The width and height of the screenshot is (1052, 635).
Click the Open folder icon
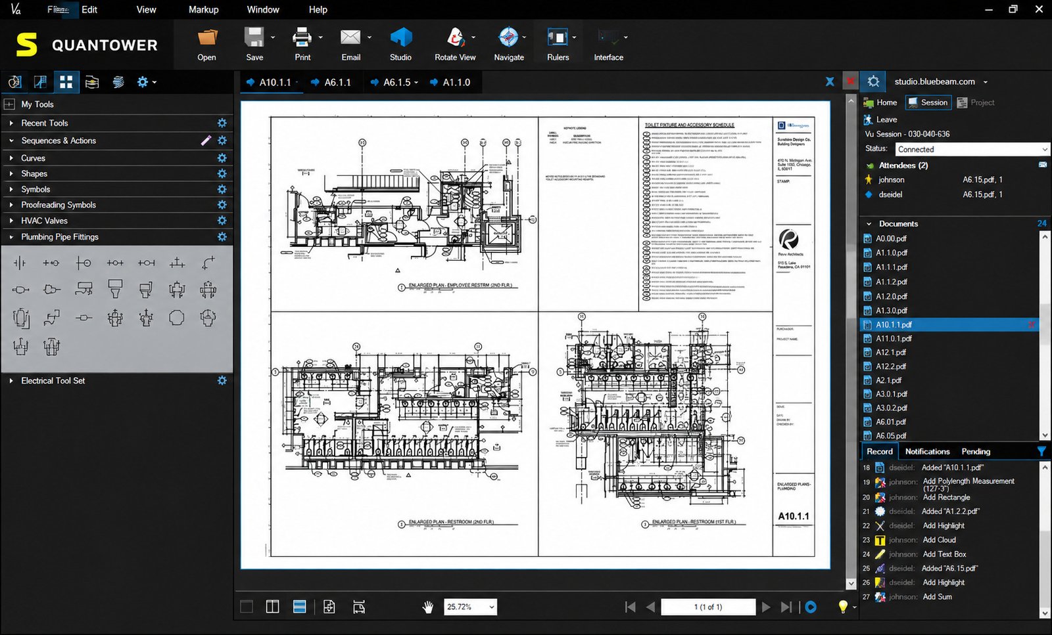[207, 37]
